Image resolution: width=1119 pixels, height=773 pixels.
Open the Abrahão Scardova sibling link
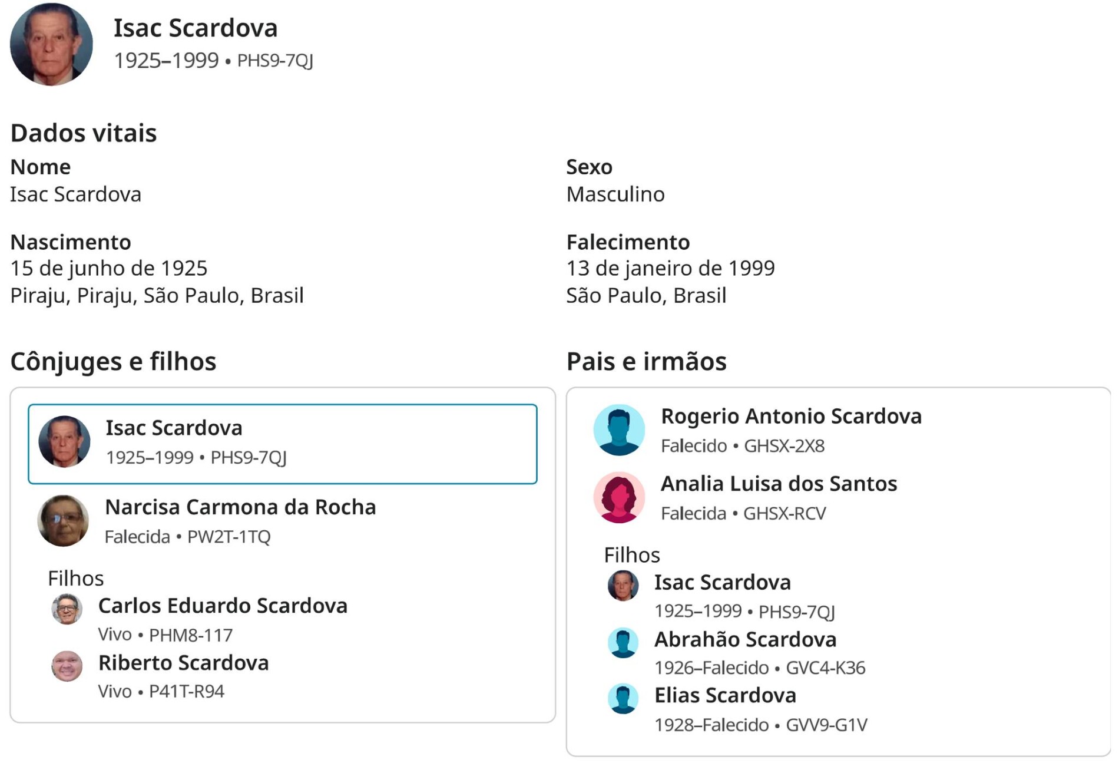pyautogui.click(x=745, y=639)
